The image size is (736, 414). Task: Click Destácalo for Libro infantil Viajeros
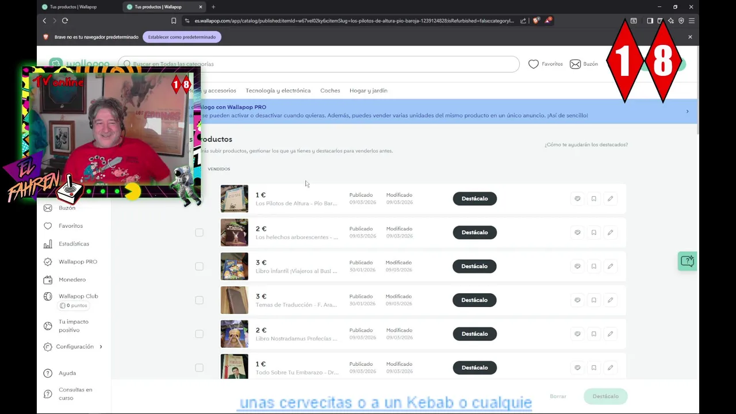(x=474, y=266)
